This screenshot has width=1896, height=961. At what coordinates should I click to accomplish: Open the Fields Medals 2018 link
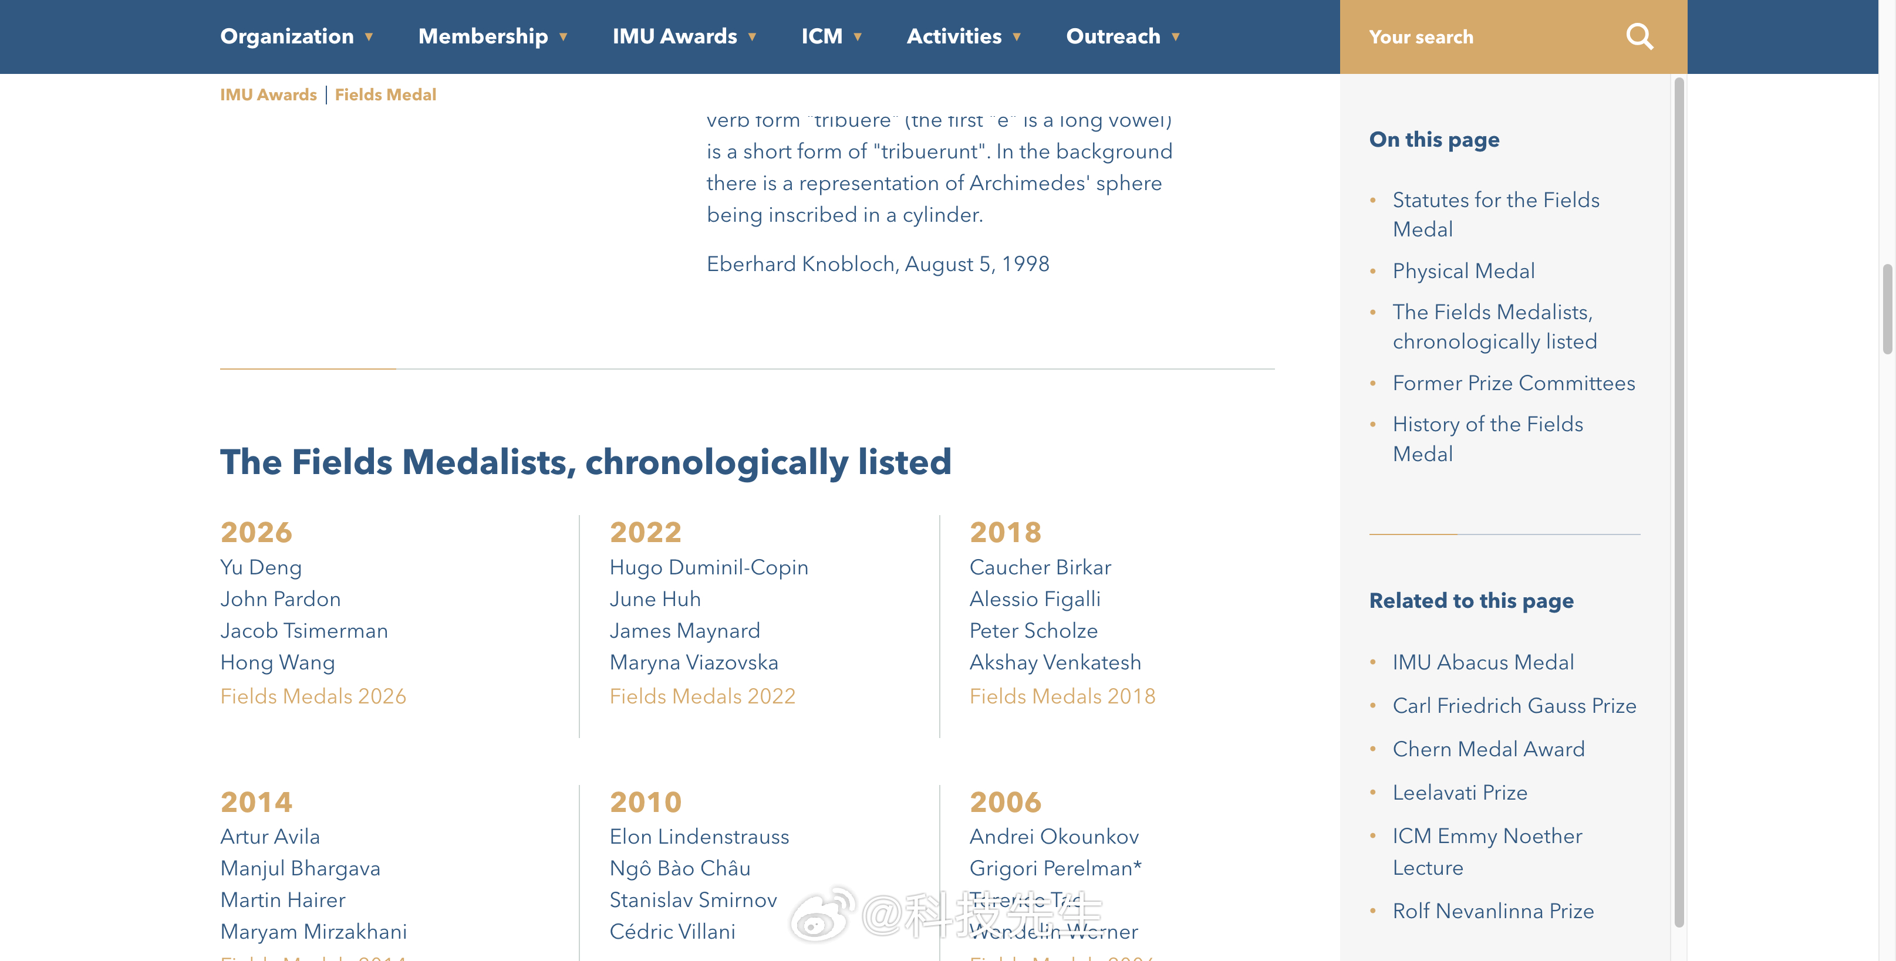[x=1062, y=696]
